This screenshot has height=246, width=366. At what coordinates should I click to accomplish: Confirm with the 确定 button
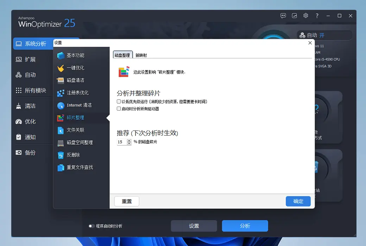click(x=298, y=201)
